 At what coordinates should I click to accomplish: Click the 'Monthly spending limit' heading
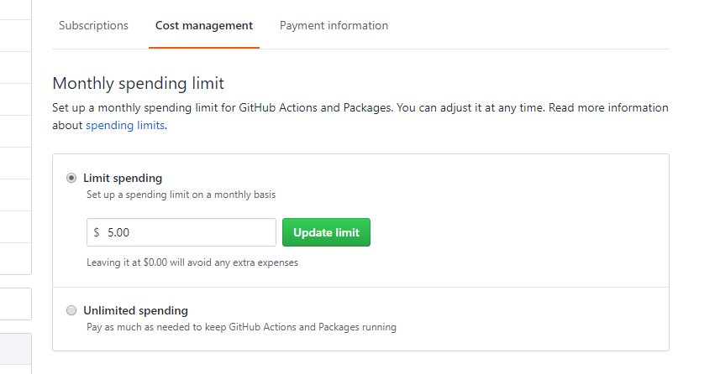[x=138, y=84]
